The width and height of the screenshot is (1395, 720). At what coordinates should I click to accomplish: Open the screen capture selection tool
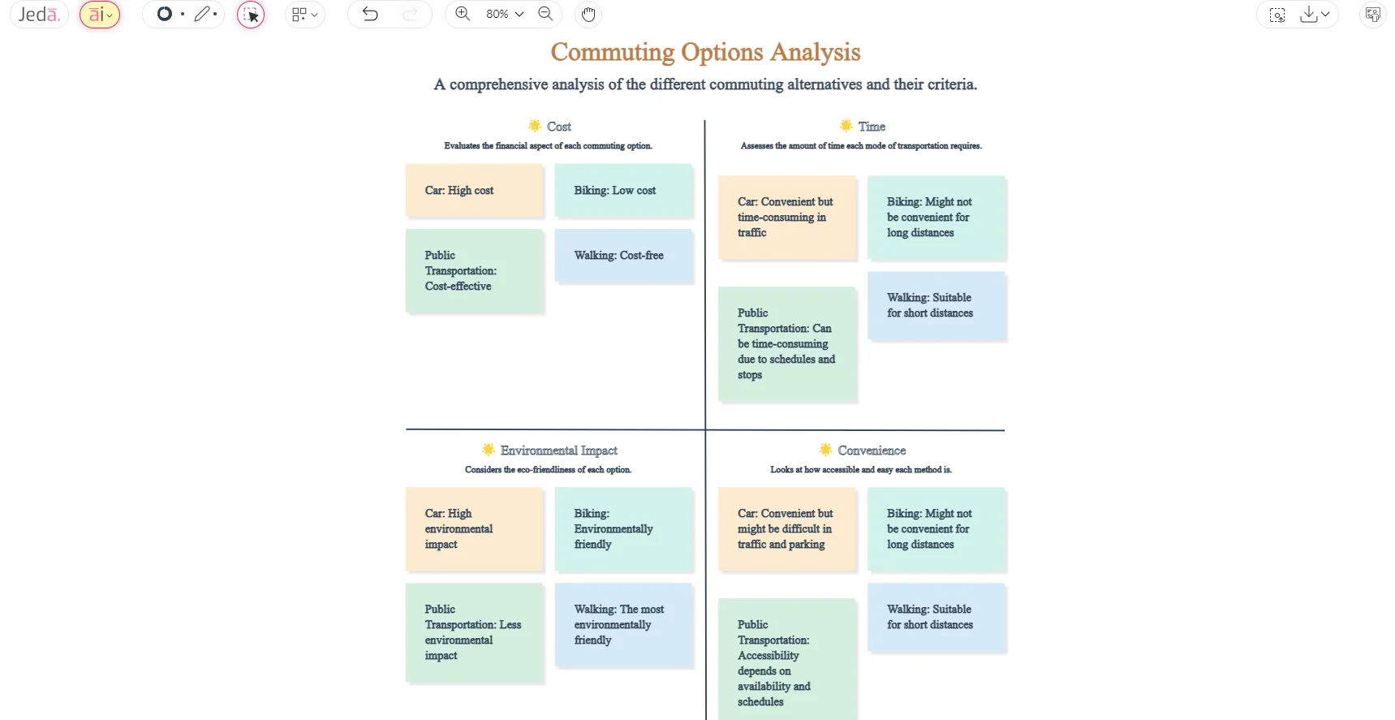[x=1276, y=15]
